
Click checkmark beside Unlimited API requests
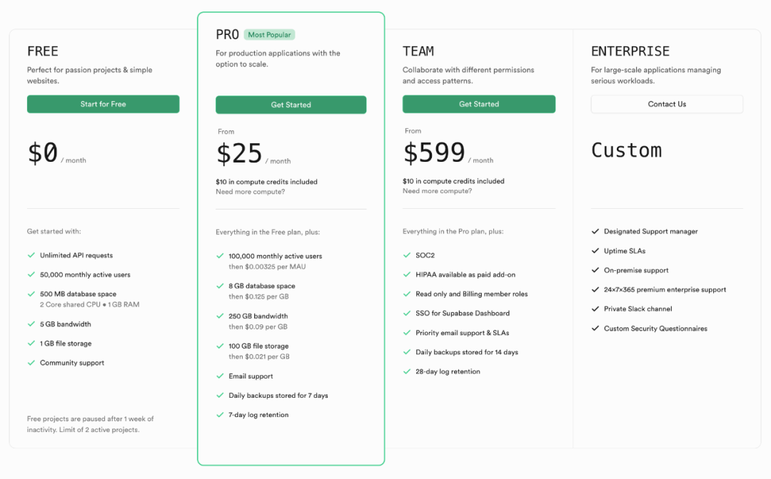point(31,255)
